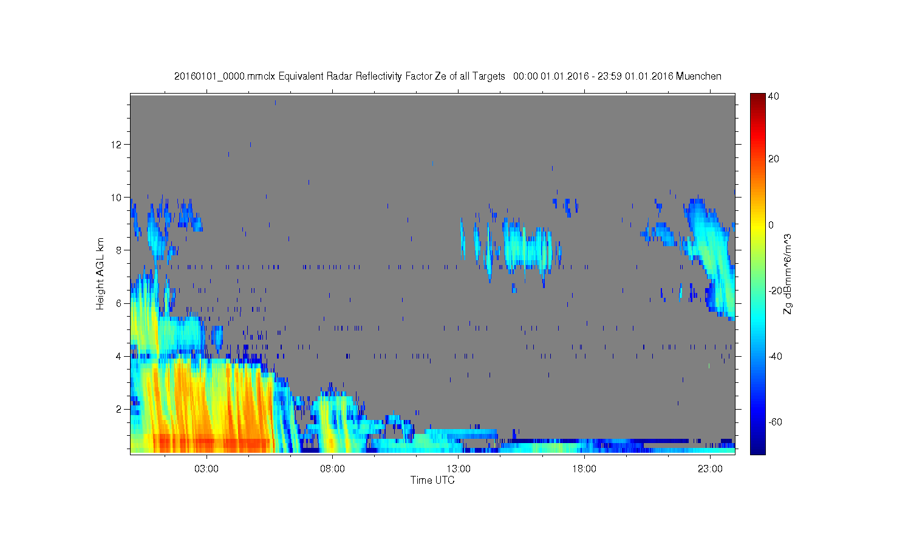Screen dimensions: 911x547
Task: Click the colorbar tick value '0'
Action: (771, 225)
